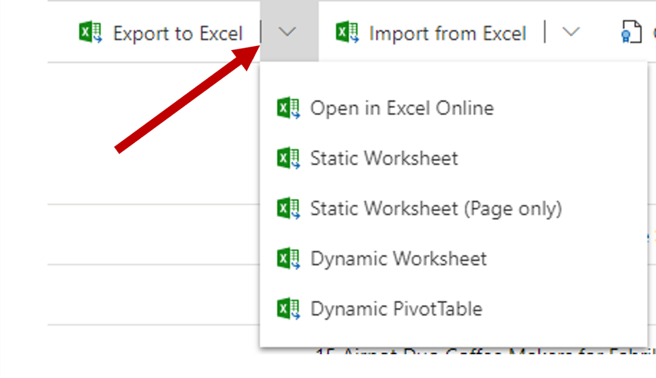Click the Excel icon next to Static Worksheet (Page only)
Viewport: 656px width, 378px height.
[288, 208]
